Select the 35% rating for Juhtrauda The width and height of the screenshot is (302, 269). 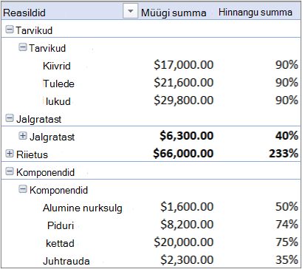[x=286, y=260]
